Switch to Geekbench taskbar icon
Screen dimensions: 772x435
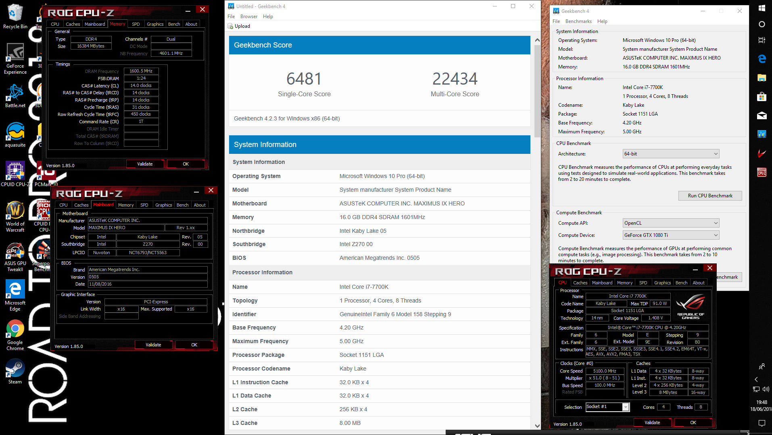pyautogui.click(x=762, y=134)
